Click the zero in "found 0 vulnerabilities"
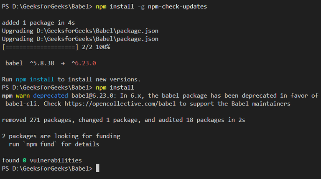Screen dimensions: 321x179 [x=25, y=160]
